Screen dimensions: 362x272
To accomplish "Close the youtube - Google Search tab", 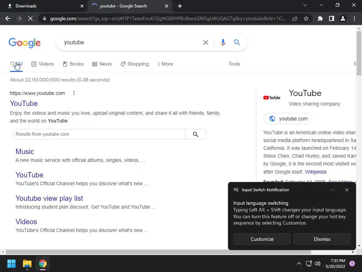I will [x=167, y=6].
